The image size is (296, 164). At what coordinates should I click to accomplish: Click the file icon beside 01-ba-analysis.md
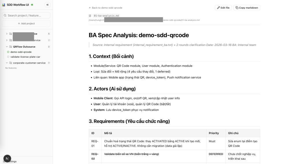pos(90,16)
